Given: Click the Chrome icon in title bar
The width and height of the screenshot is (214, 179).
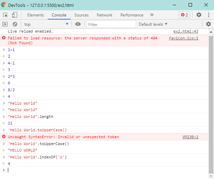Looking at the screenshot, I should [x=4, y=5].
